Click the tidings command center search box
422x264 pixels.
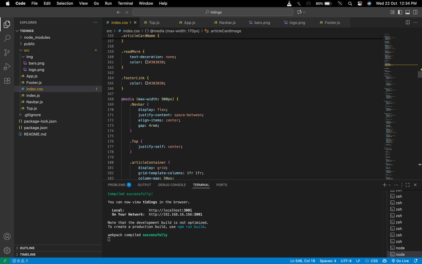(213, 12)
